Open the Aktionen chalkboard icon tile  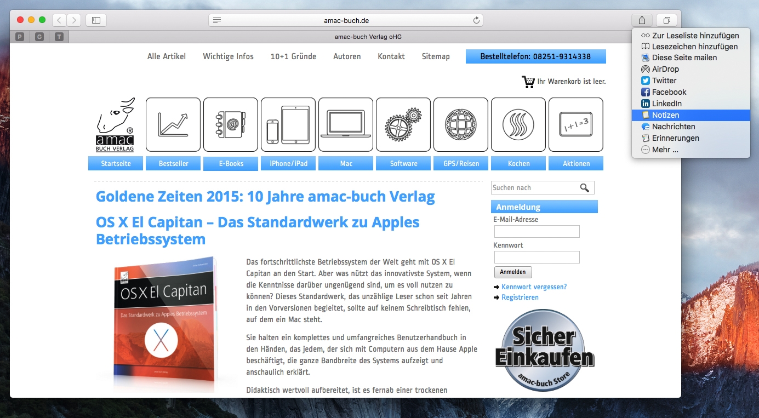pyautogui.click(x=576, y=124)
